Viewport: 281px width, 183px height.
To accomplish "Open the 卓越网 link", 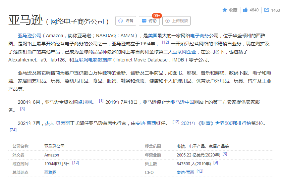I will click(85, 102).
